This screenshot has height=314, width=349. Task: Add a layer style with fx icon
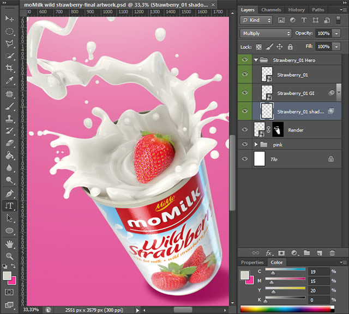click(269, 253)
